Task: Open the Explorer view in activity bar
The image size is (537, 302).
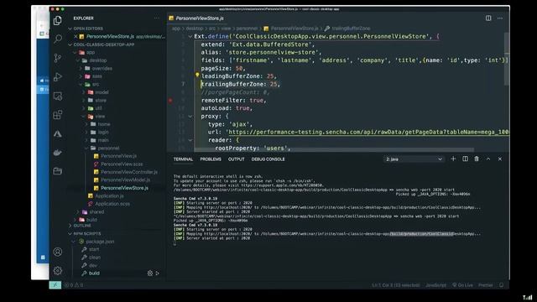Action: [58, 20]
